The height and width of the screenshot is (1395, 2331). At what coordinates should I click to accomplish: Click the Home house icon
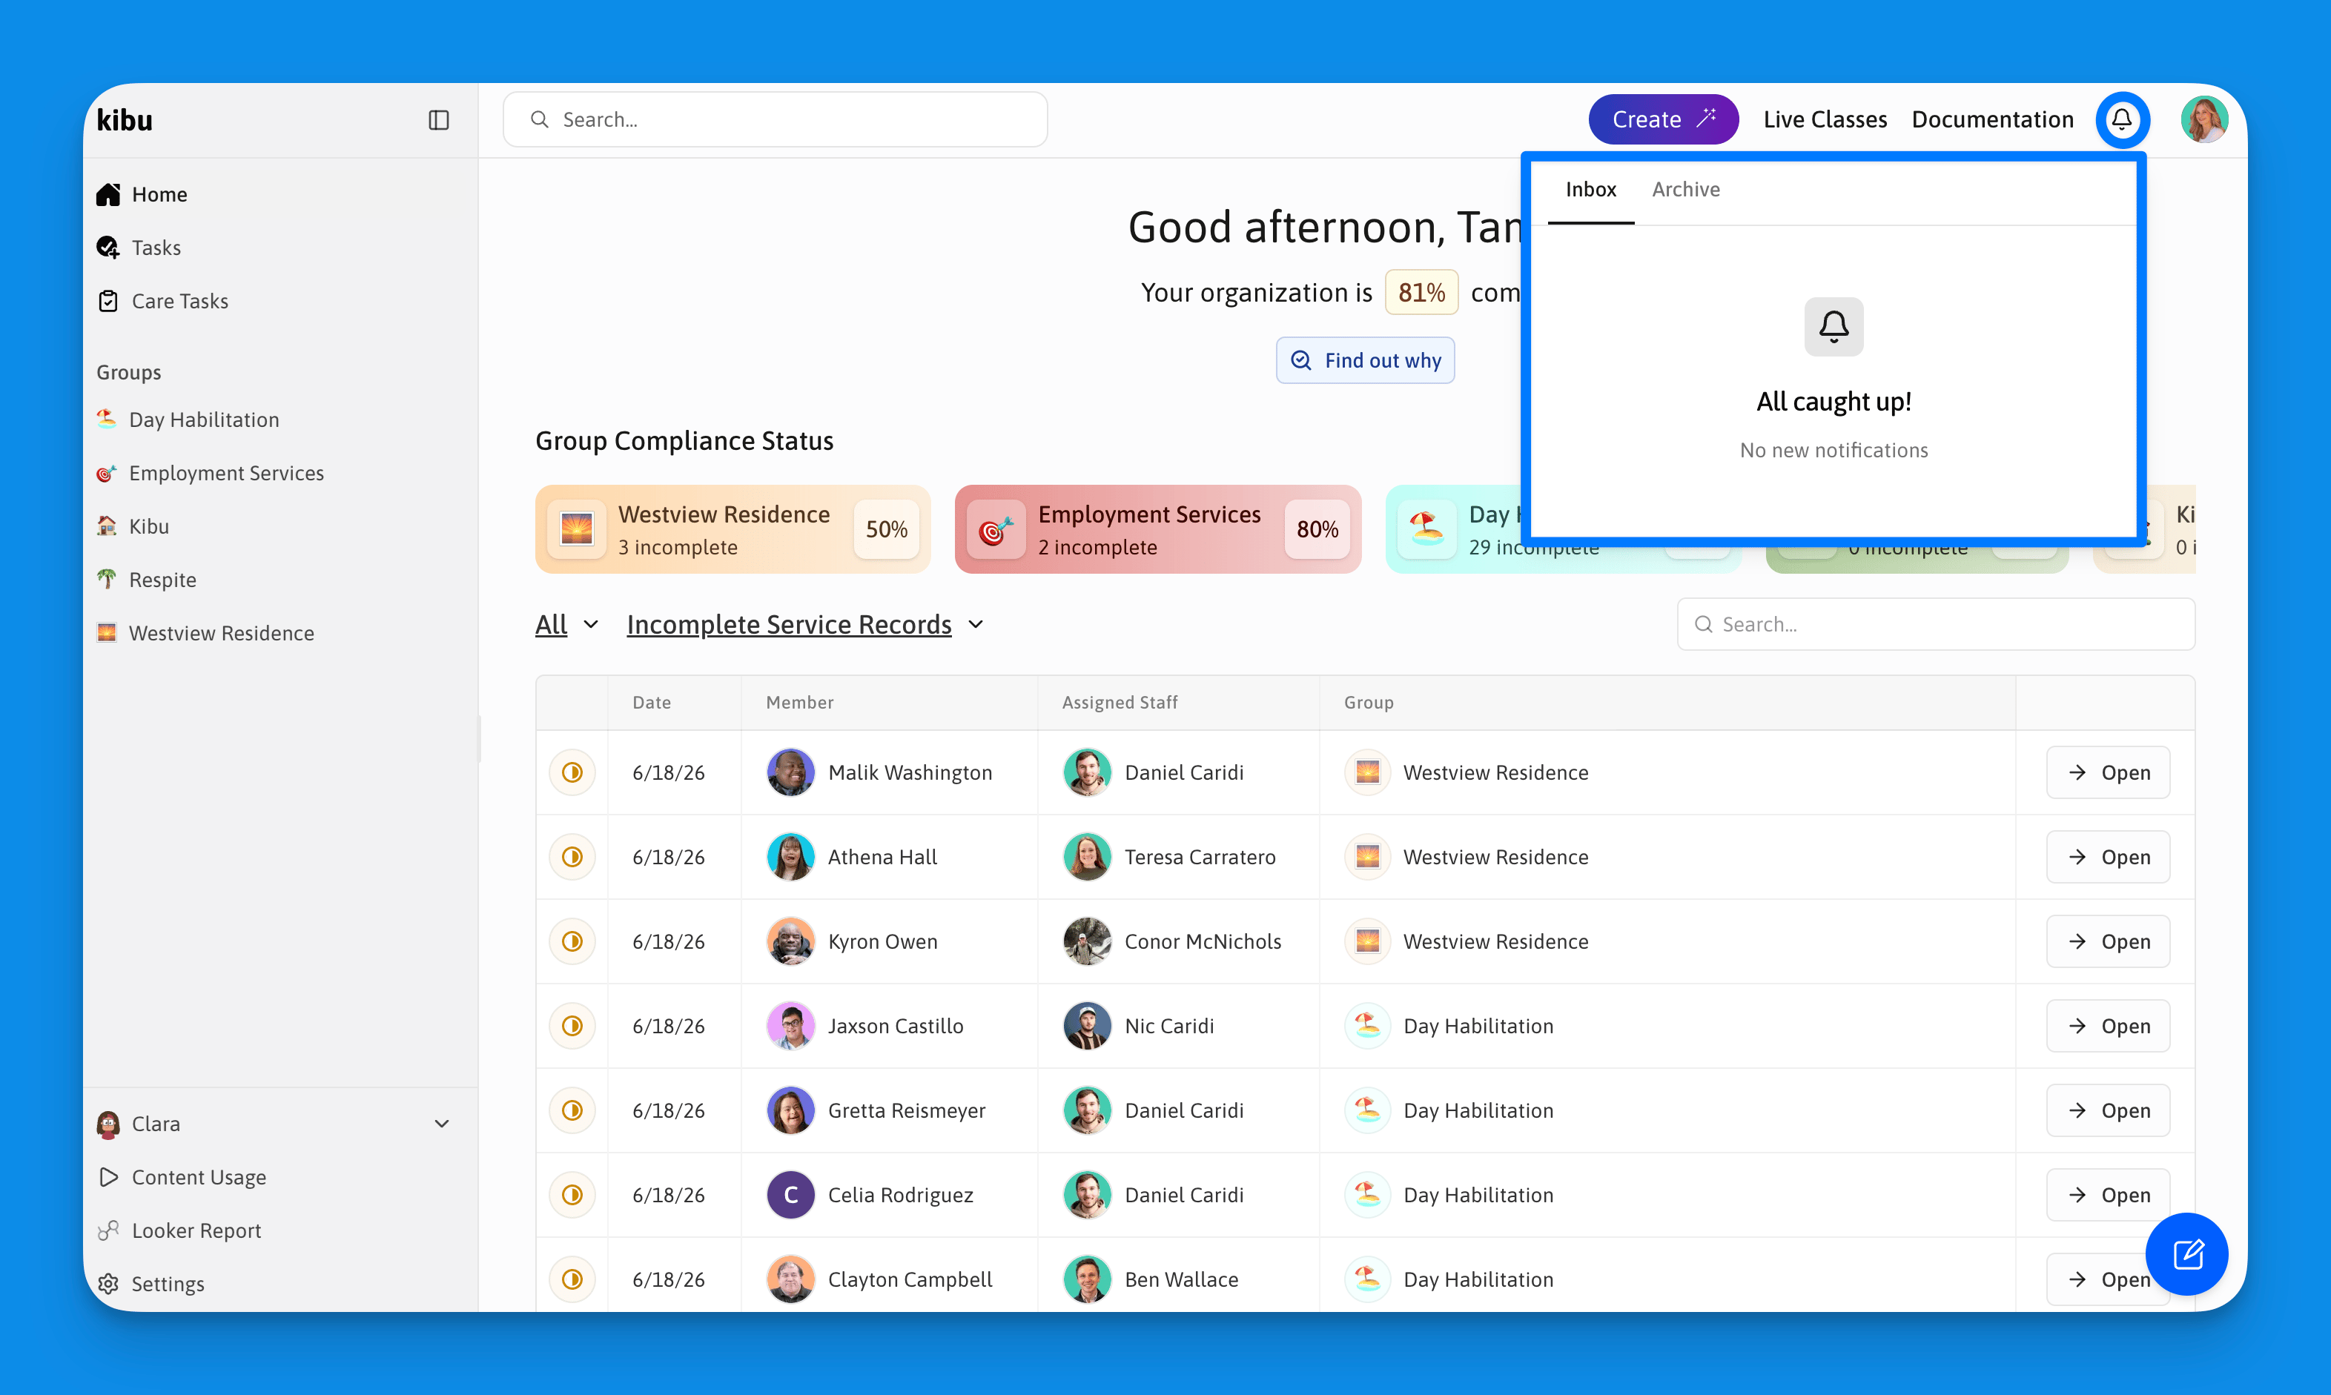click(108, 195)
